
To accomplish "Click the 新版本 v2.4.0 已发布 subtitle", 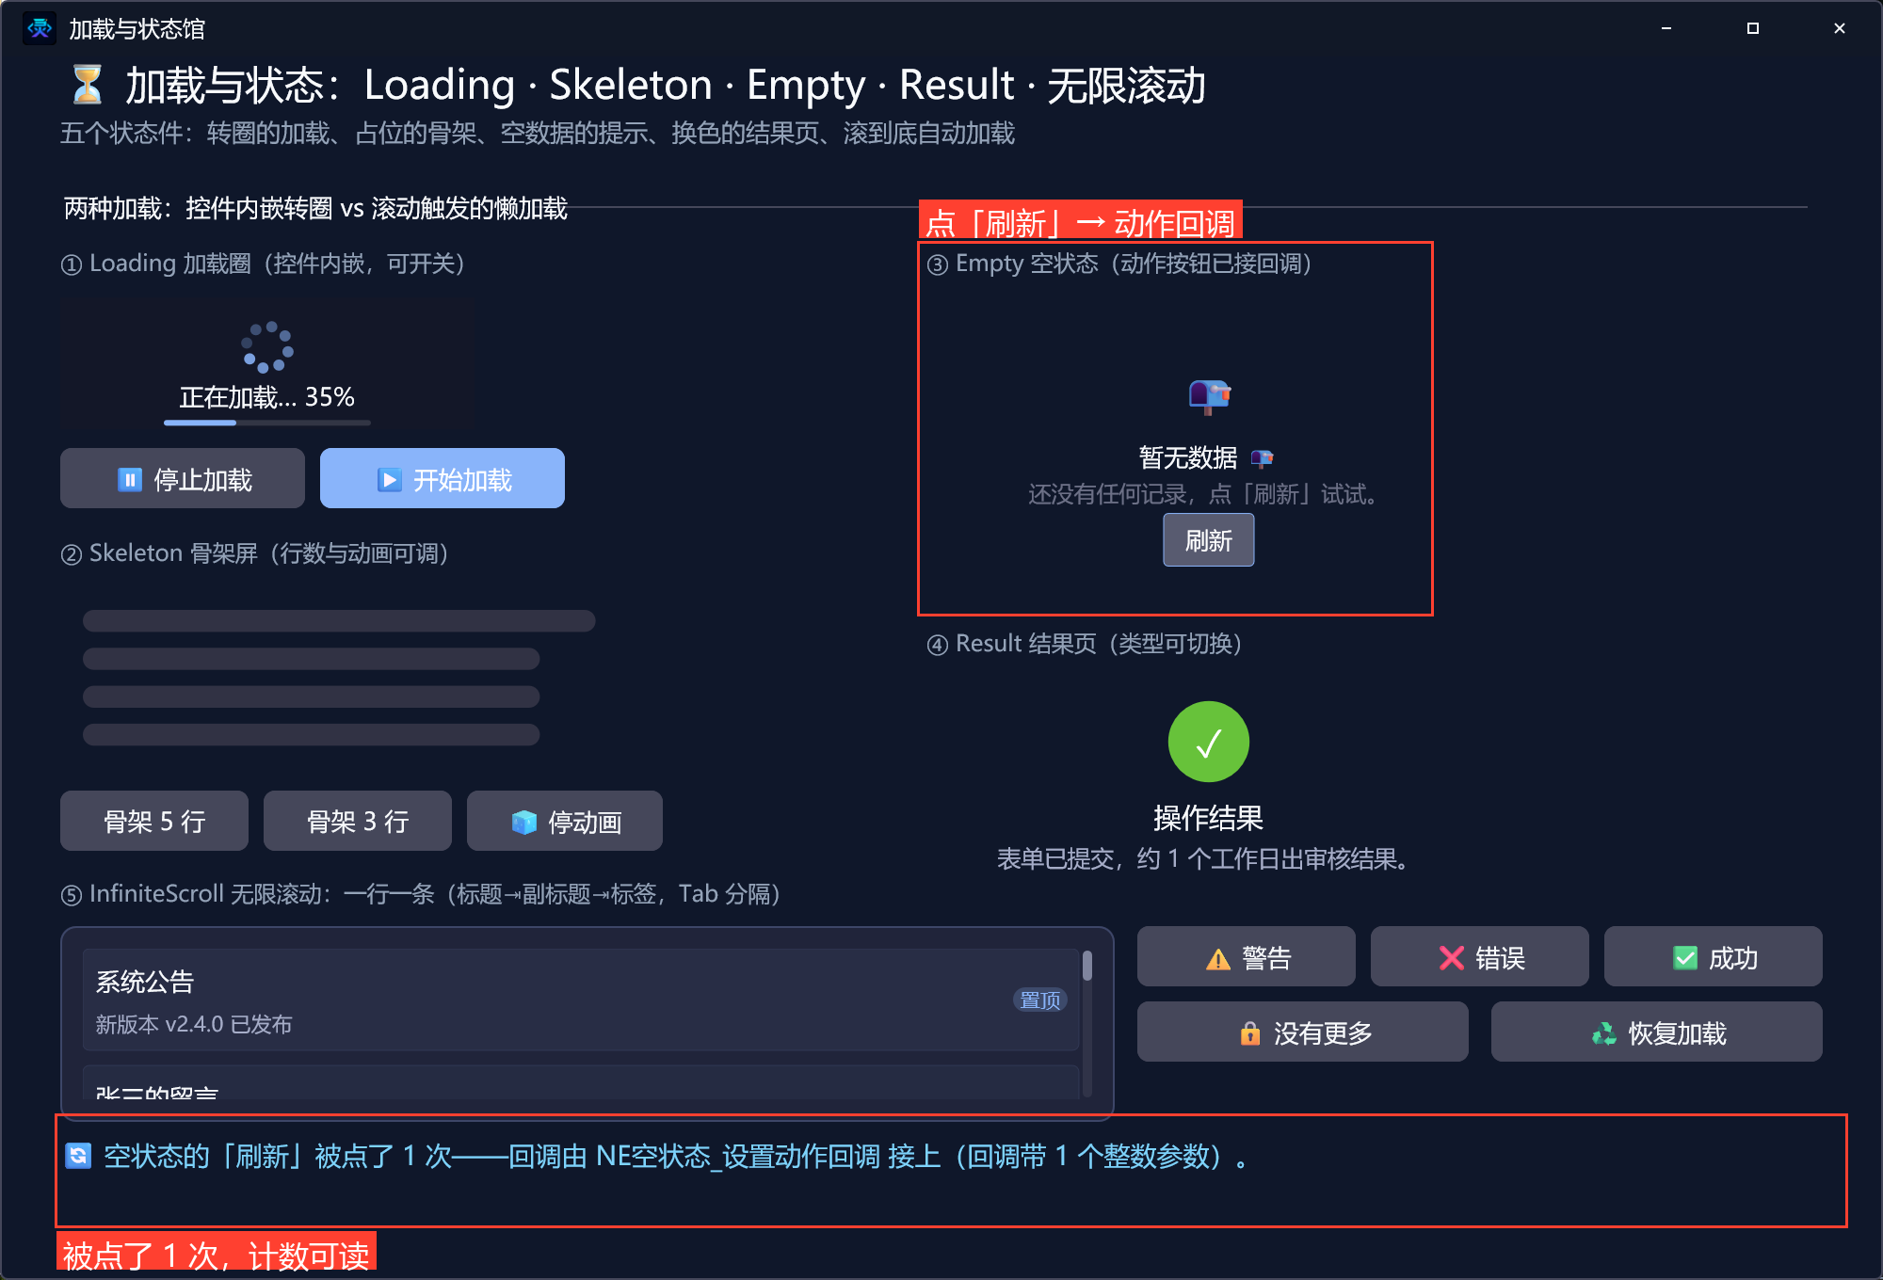I will pos(194,1024).
